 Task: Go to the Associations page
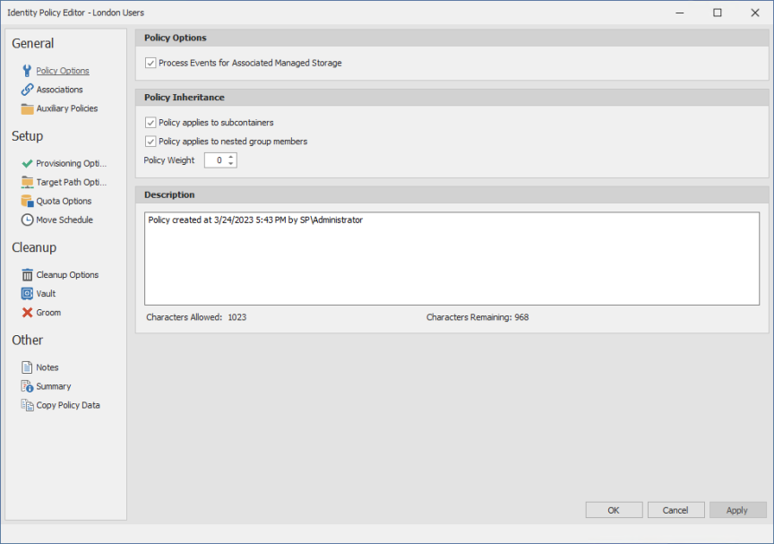59,90
